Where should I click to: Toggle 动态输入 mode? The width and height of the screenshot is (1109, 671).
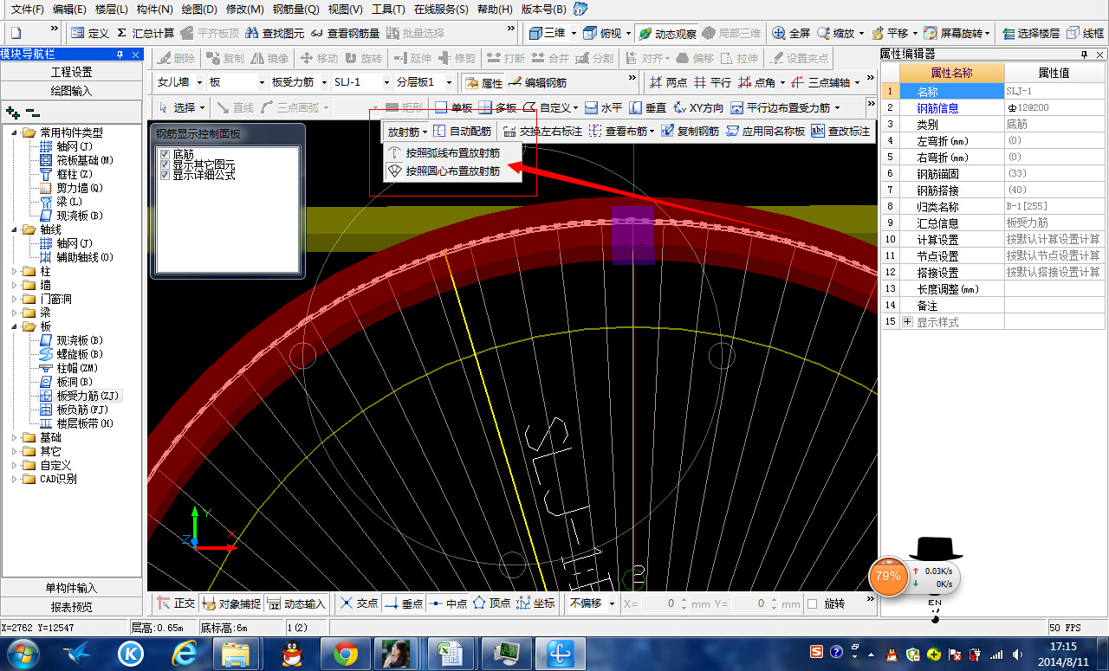tap(296, 603)
